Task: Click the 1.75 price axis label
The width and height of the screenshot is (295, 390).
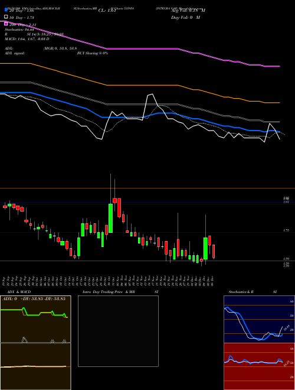Action: point(286,231)
